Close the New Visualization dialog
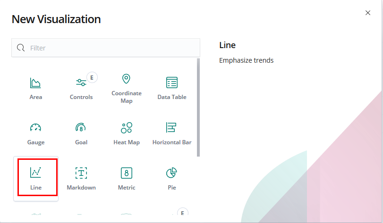The width and height of the screenshot is (383, 223). click(x=367, y=13)
